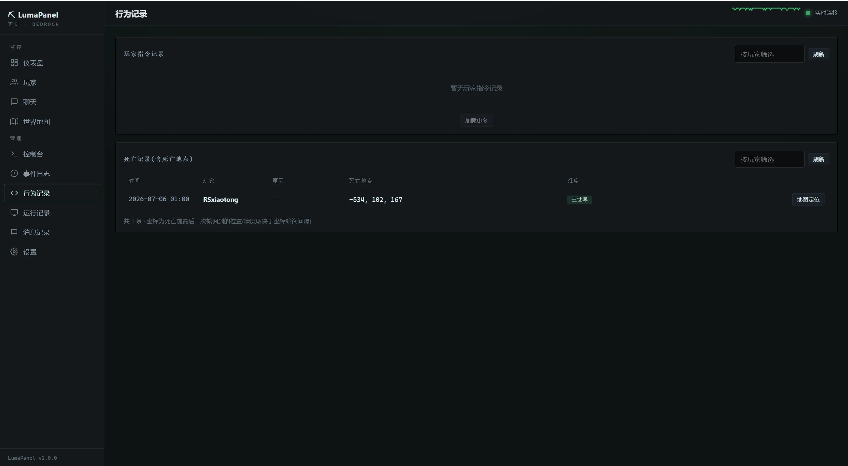Click the 控制台 terminal prompt icon

pos(14,154)
